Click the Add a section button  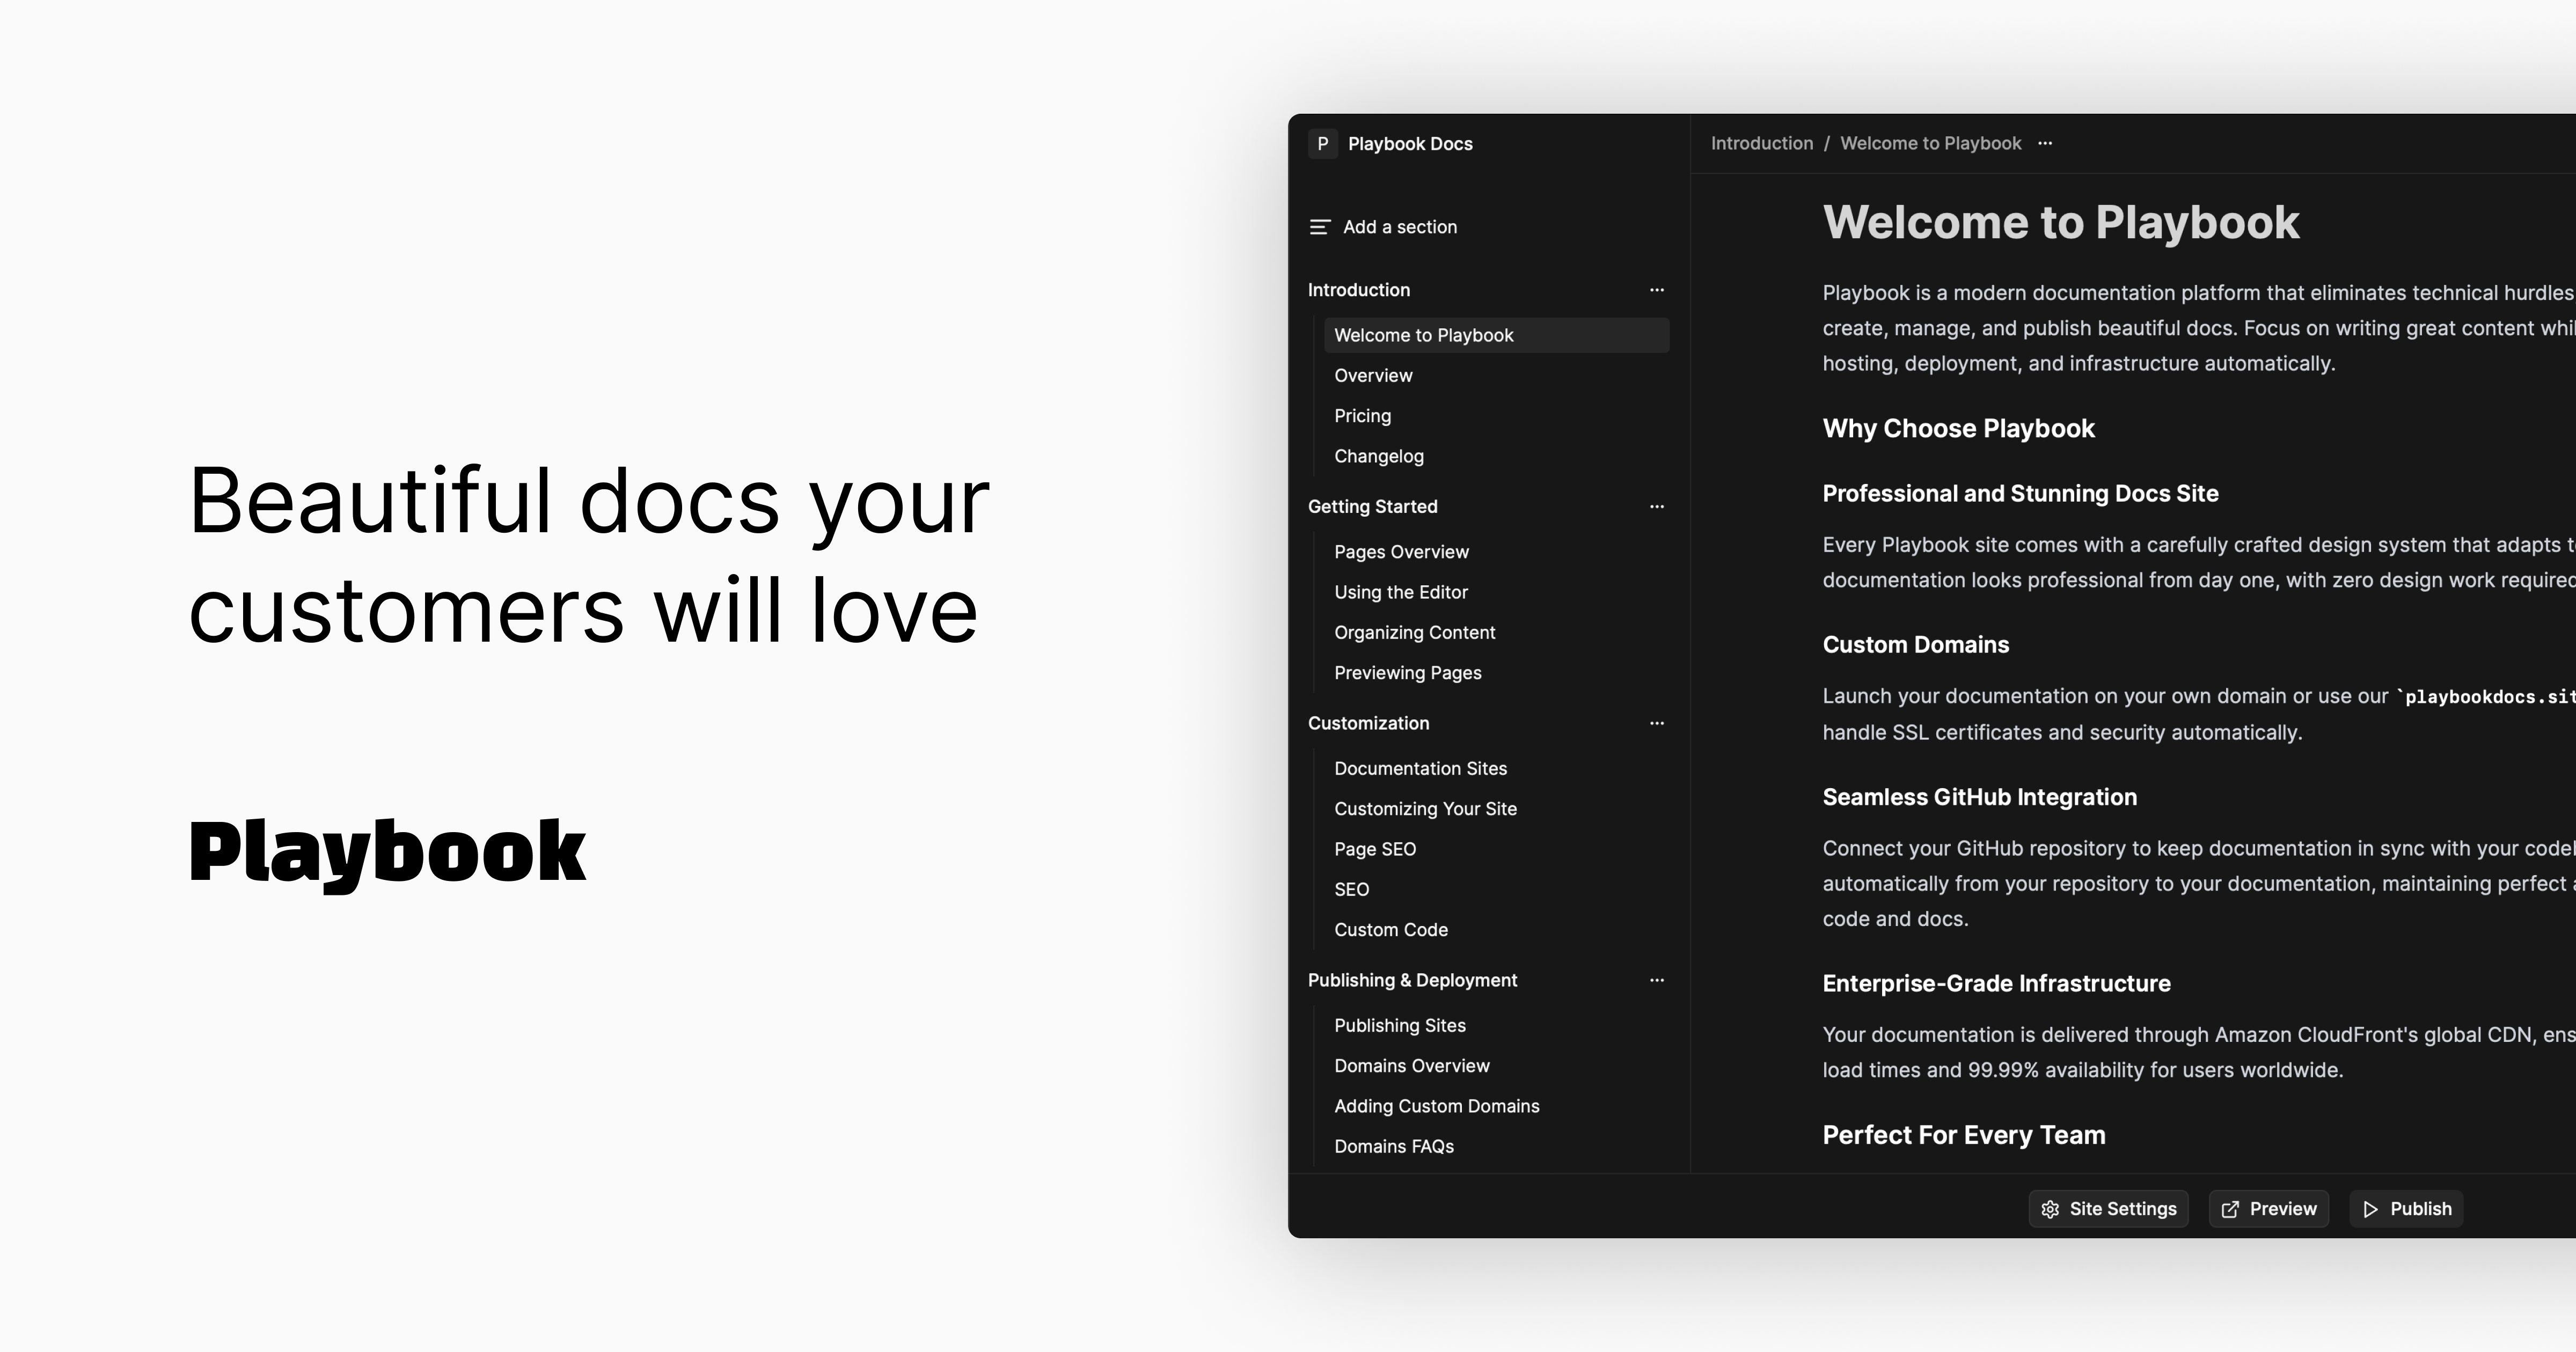(1399, 227)
